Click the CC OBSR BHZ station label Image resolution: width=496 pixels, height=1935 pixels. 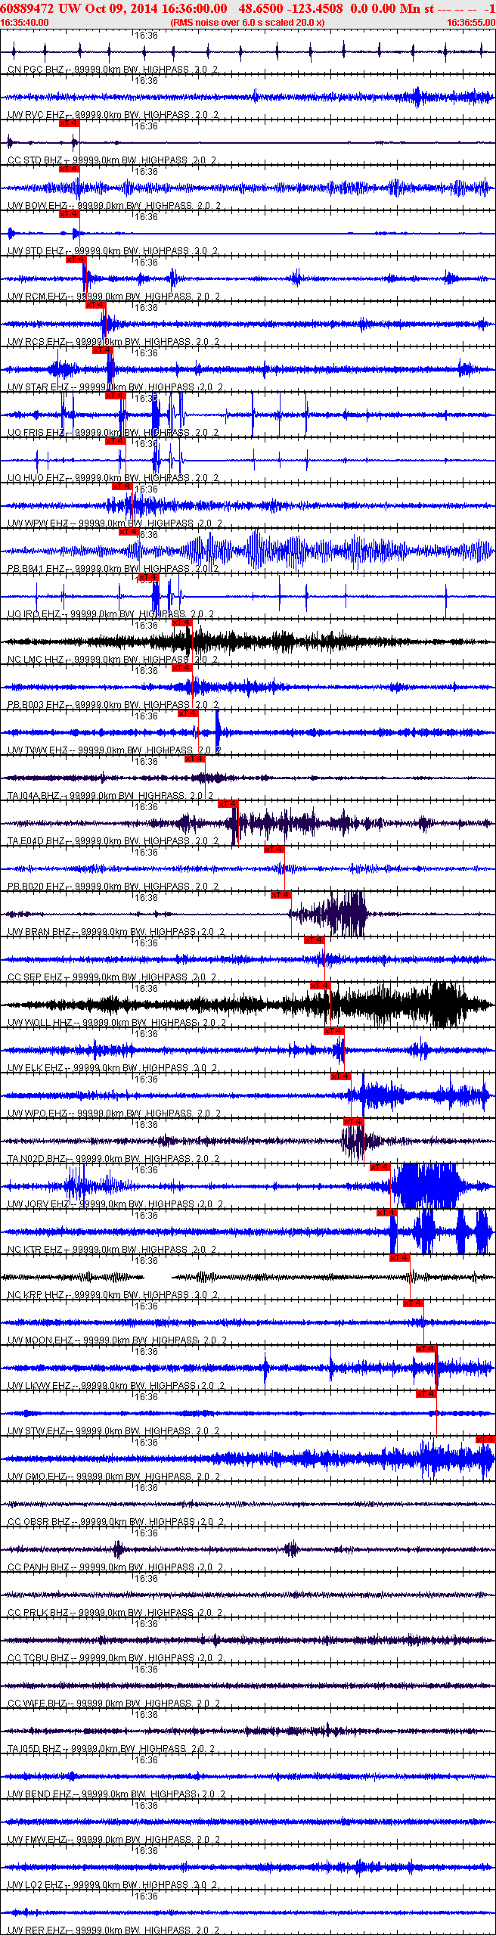coord(39,1522)
